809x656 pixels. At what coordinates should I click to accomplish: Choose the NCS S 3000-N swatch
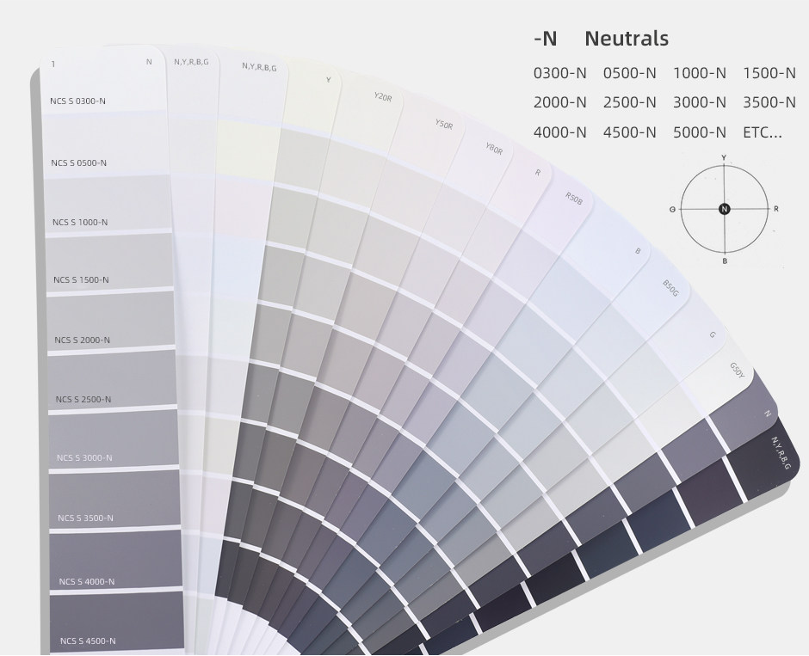click(x=114, y=439)
